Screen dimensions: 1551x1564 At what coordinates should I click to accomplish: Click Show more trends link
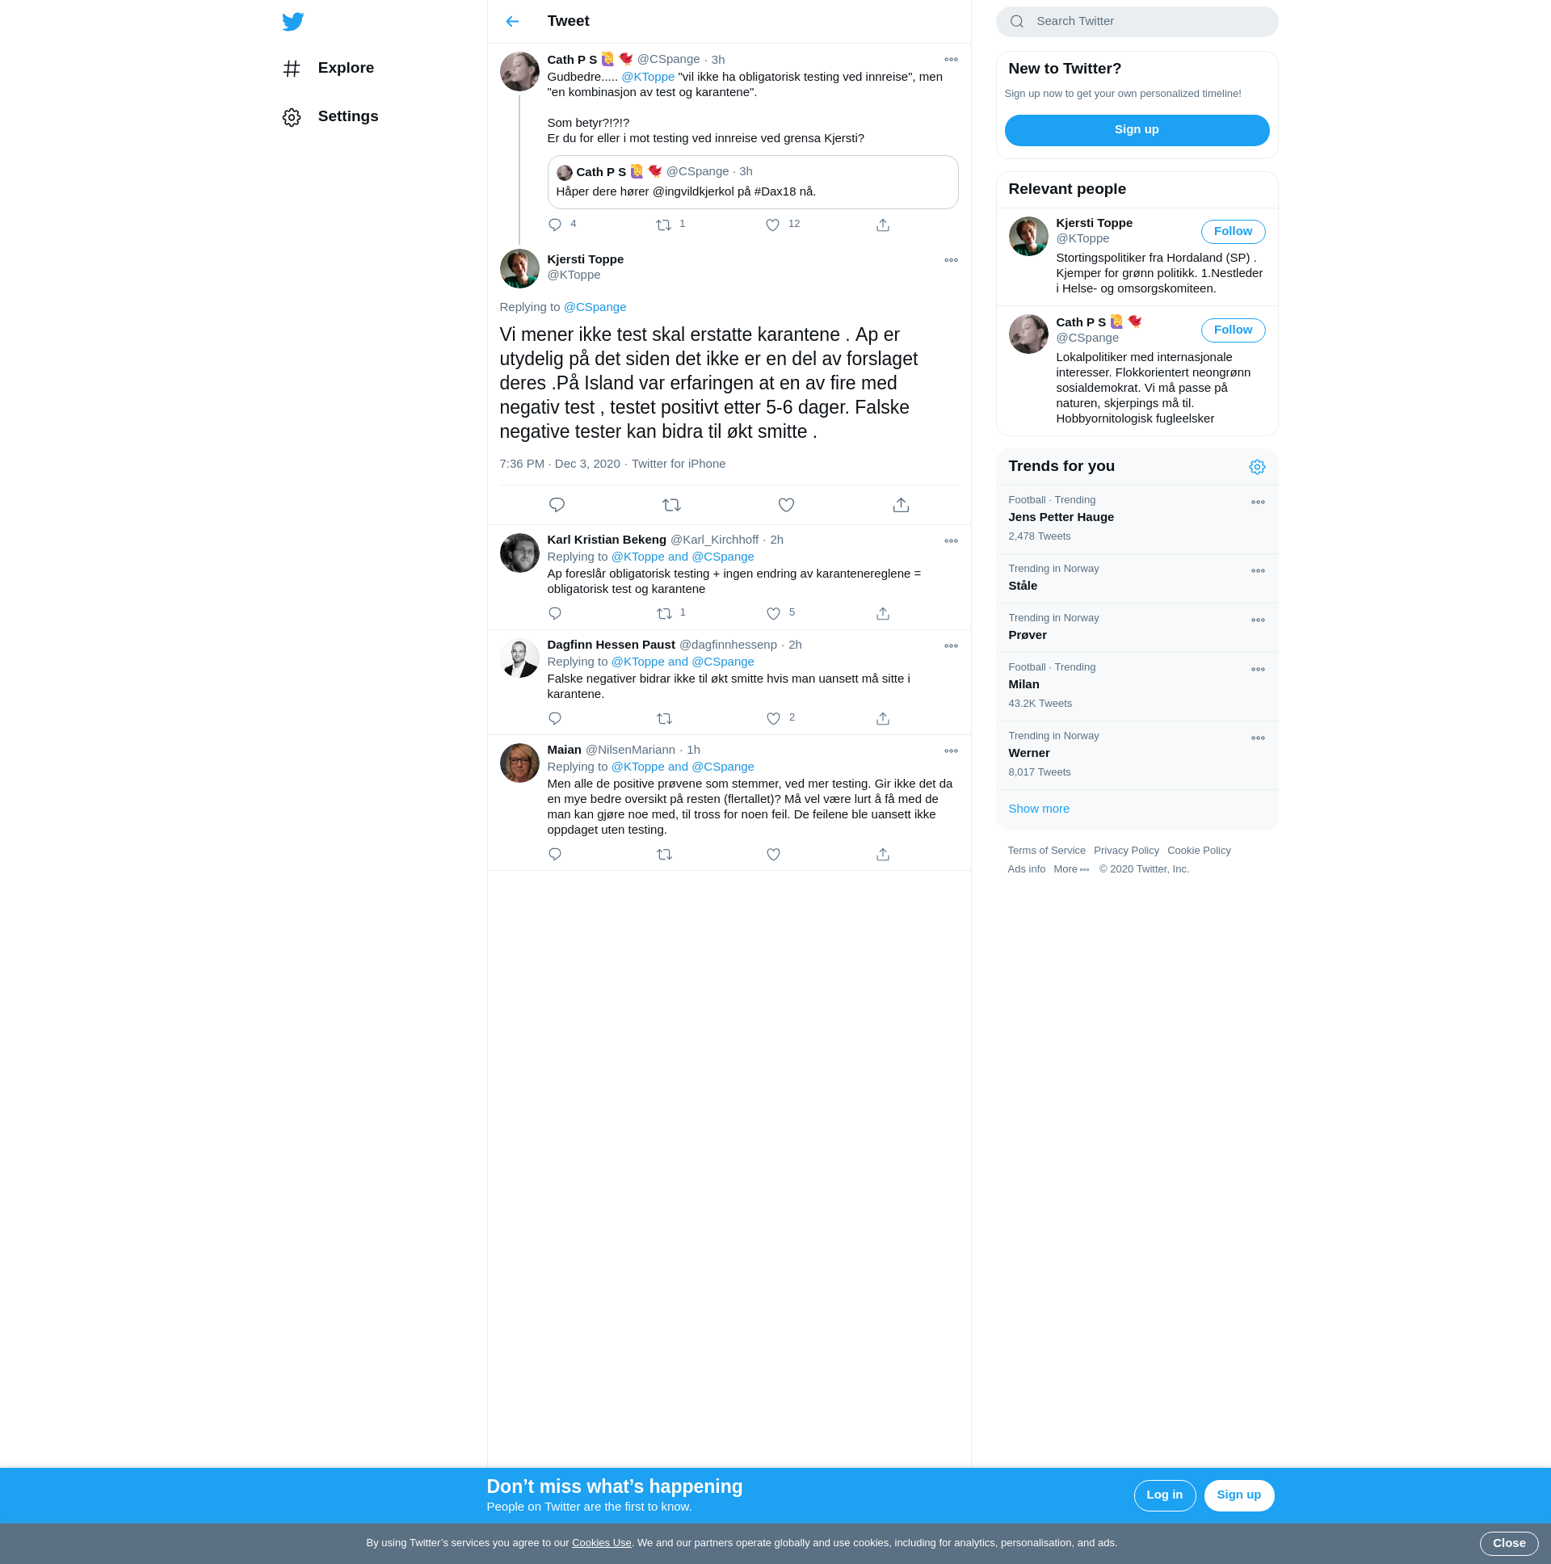(x=1039, y=809)
